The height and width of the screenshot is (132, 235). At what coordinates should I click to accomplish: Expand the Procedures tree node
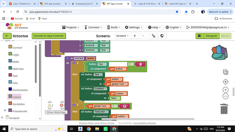[5, 111]
